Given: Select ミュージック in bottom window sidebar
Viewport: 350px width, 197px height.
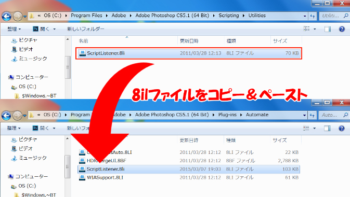Looking at the screenshot, I should 29,158.
